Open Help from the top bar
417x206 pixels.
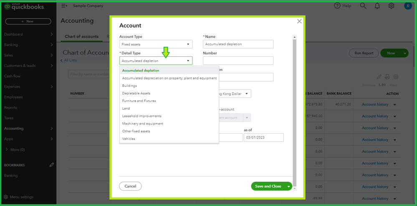tap(343, 5)
